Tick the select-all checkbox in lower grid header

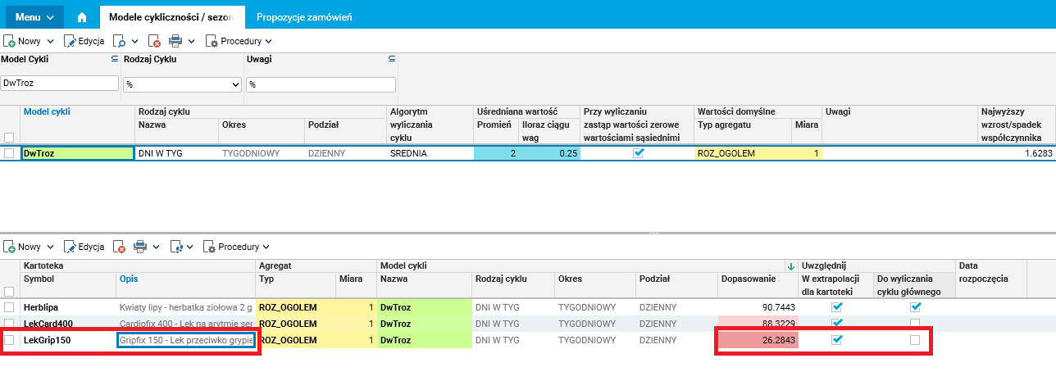[9, 292]
